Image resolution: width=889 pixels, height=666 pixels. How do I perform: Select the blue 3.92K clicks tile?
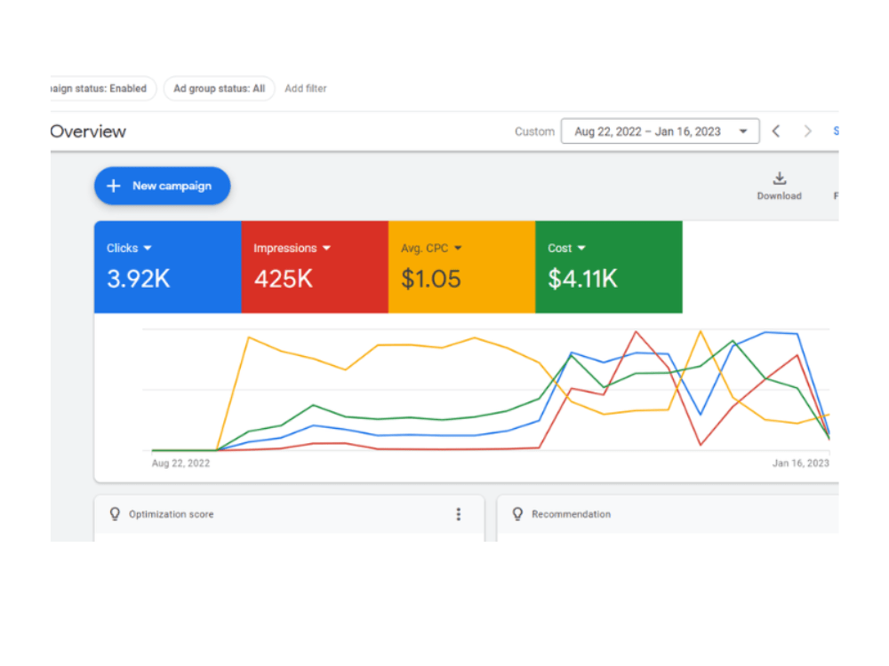point(168,266)
